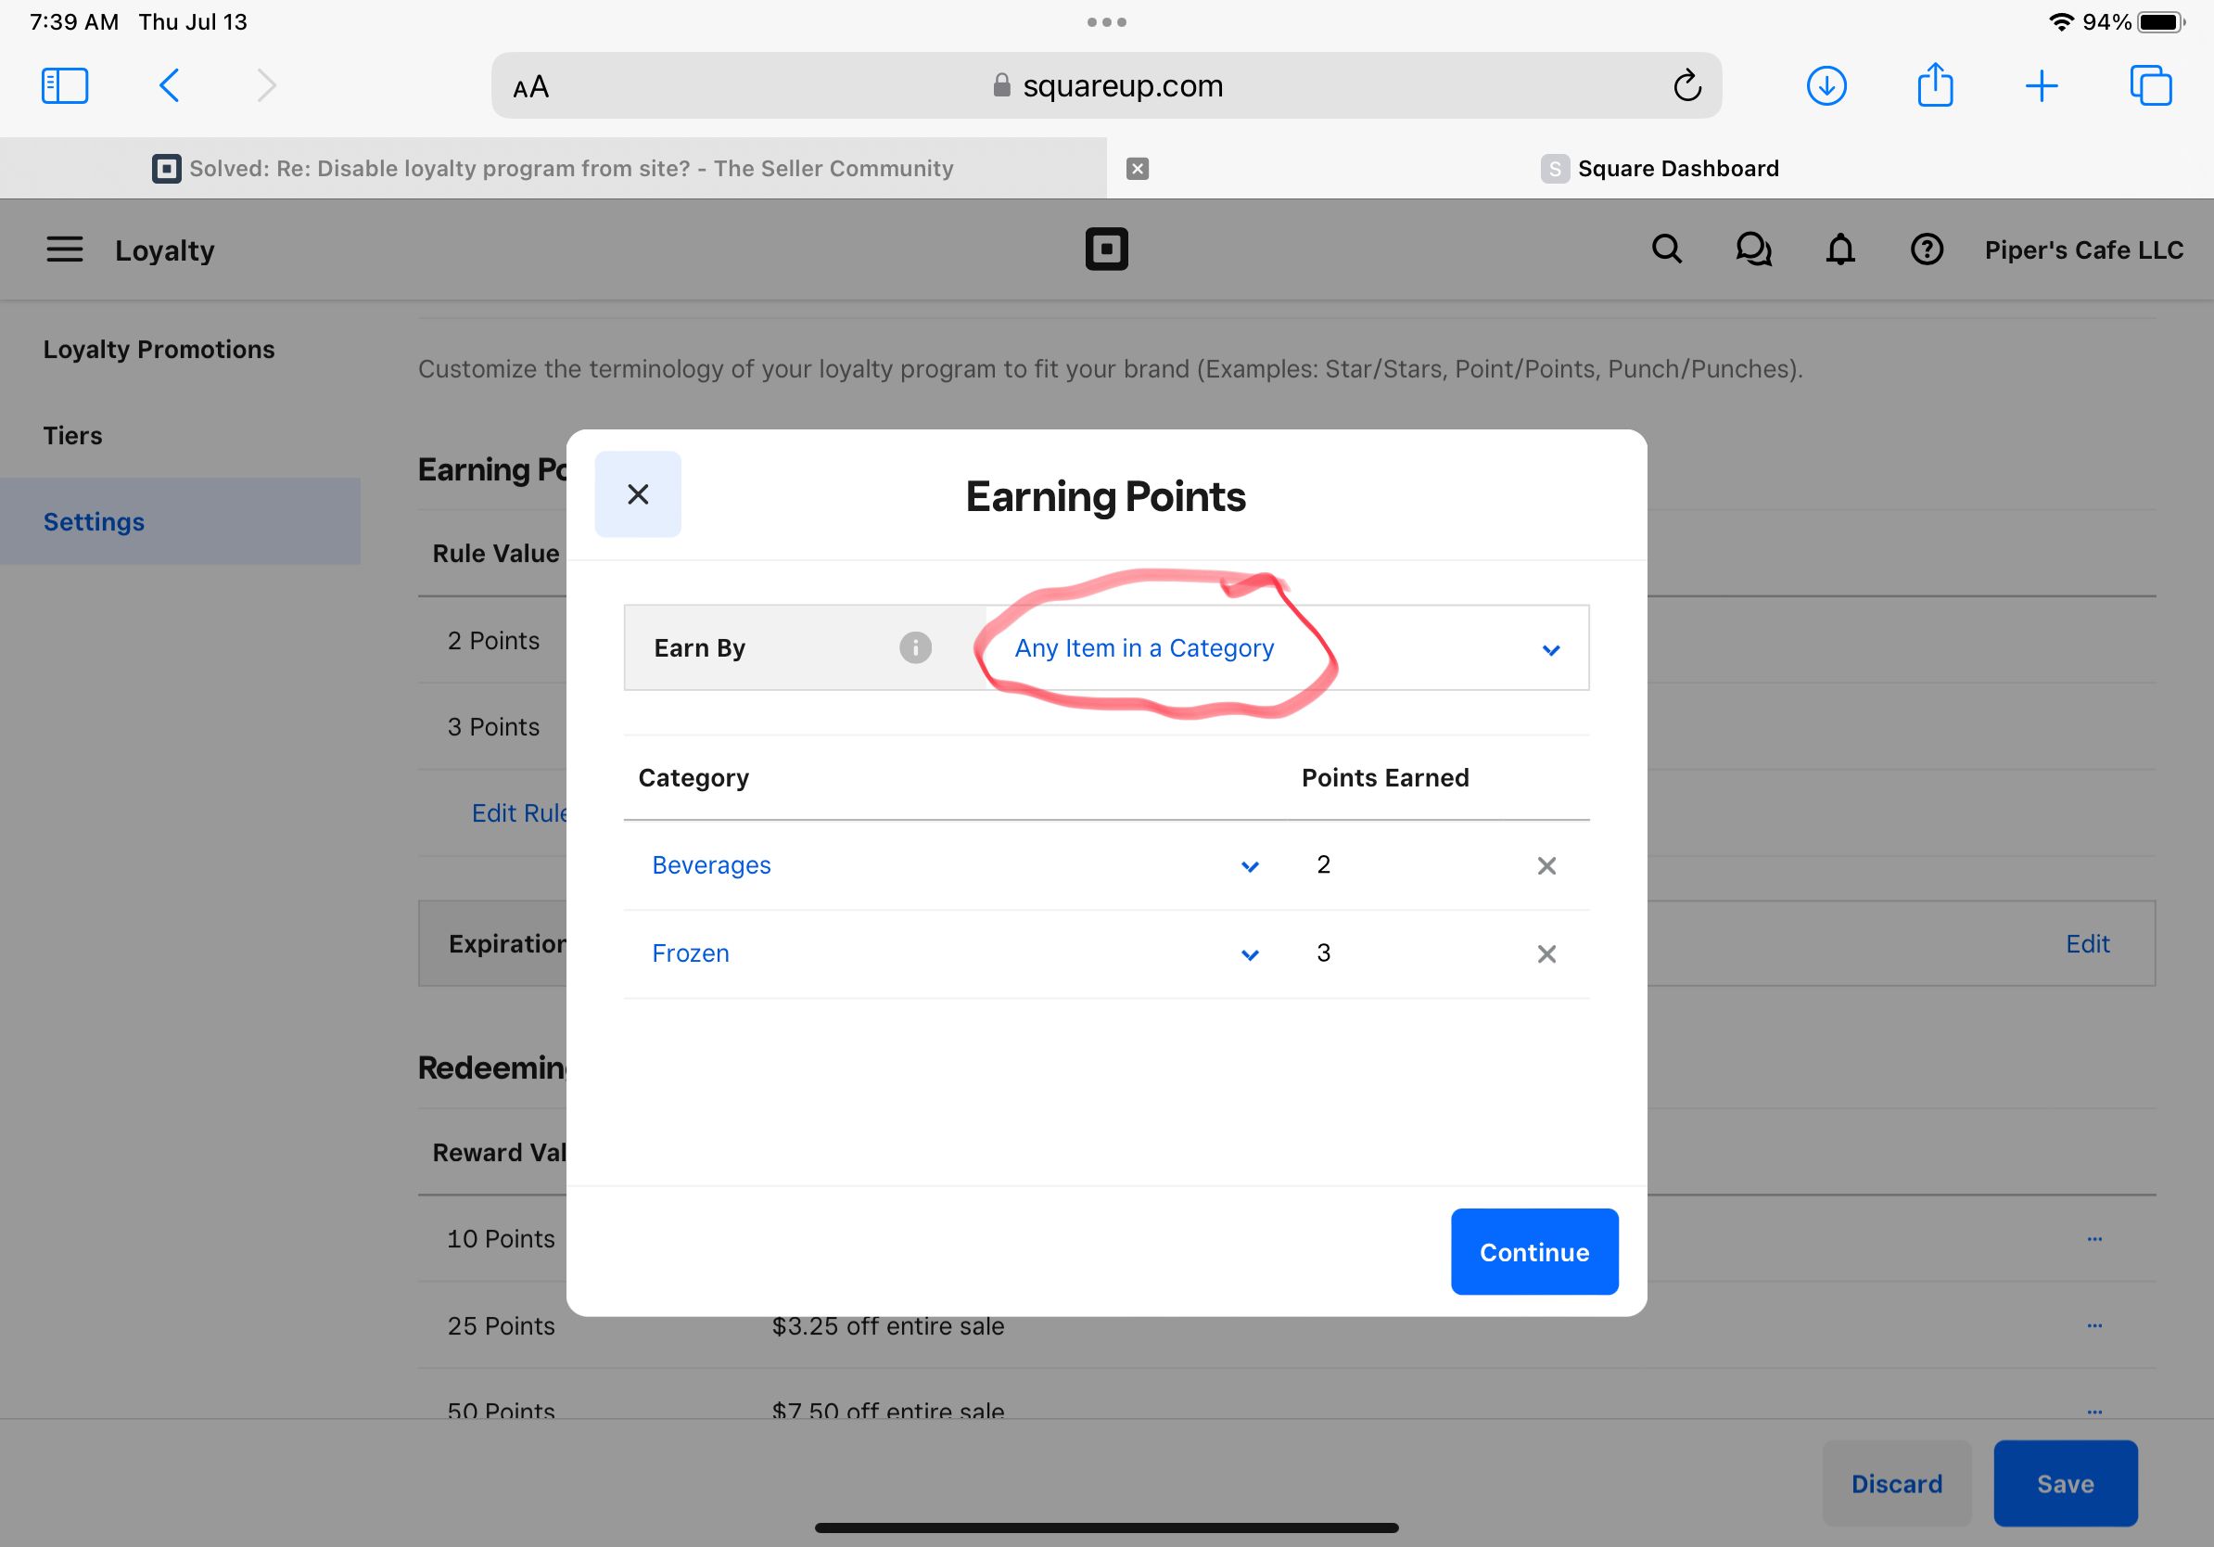Open the AA reader text options

(x=530, y=87)
